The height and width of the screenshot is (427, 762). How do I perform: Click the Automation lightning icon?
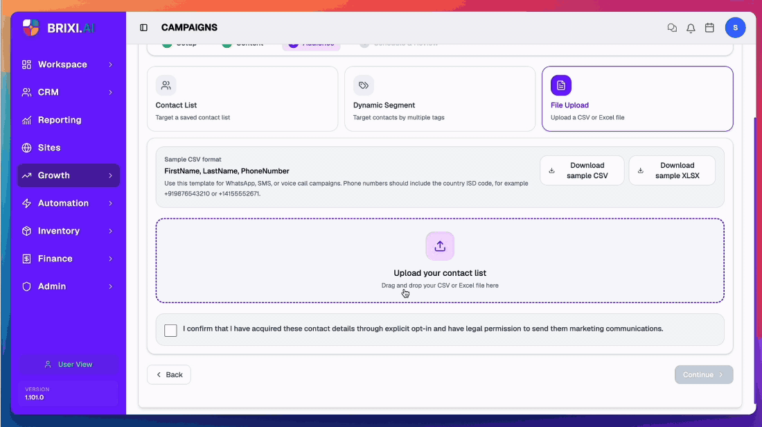pyautogui.click(x=27, y=203)
